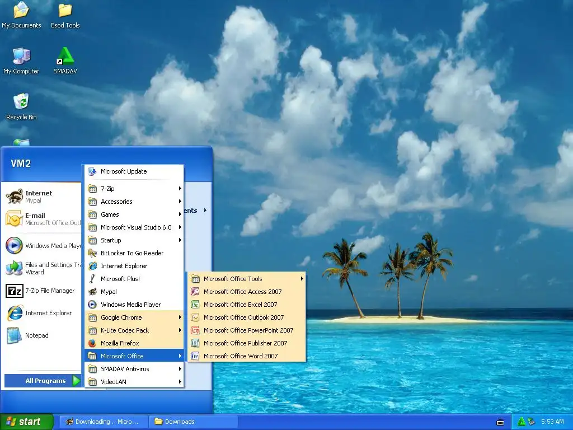The height and width of the screenshot is (430, 573).
Task: Open the My Documents desktop icon
Action: [21, 15]
